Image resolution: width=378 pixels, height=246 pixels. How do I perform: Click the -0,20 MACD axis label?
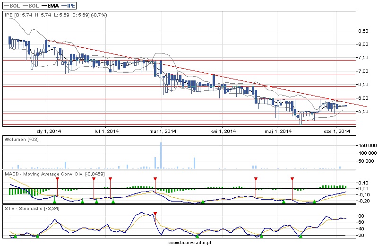click(363, 201)
